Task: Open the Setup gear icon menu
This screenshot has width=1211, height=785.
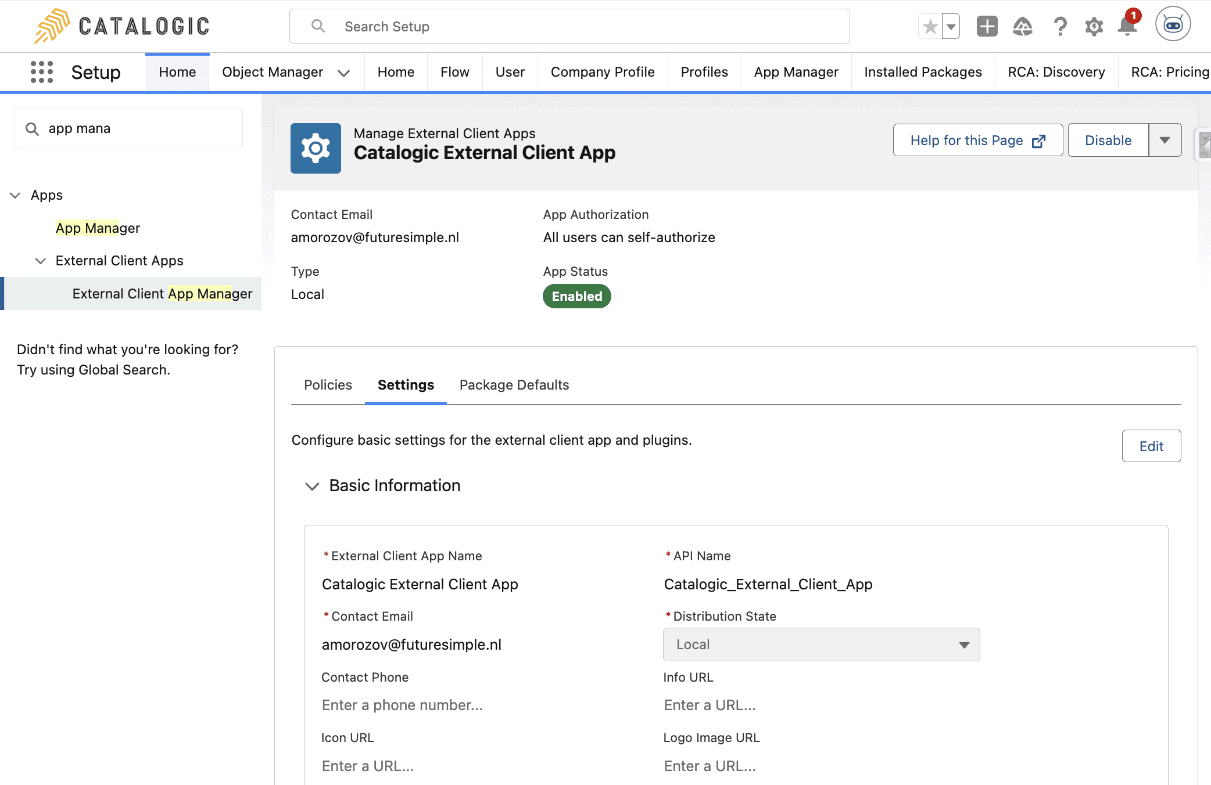Action: coord(1094,27)
